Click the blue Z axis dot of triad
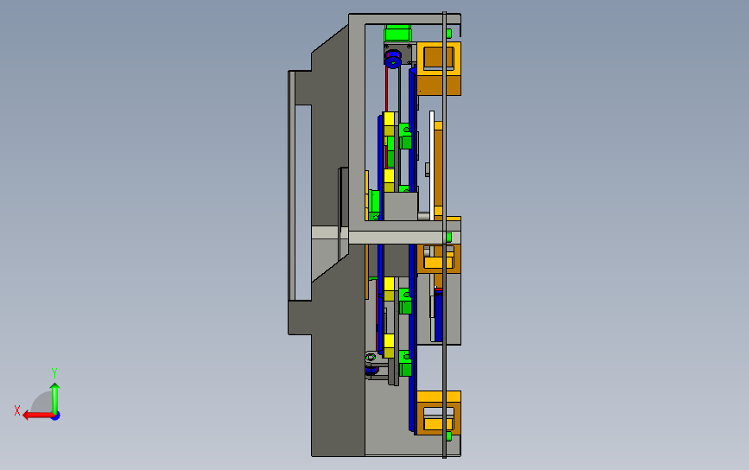Viewport: 749px width, 470px height. tap(56, 416)
